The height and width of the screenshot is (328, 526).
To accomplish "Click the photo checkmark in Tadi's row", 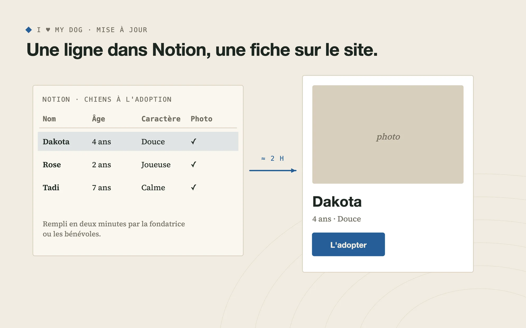I will click(194, 188).
